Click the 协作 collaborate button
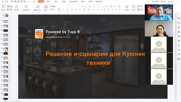Viewport: 181px width, 102px height. (163, 2)
